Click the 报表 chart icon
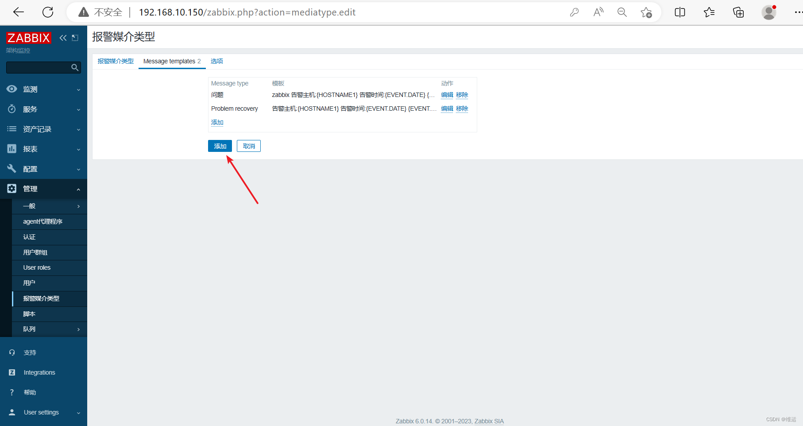 coord(12,149)
